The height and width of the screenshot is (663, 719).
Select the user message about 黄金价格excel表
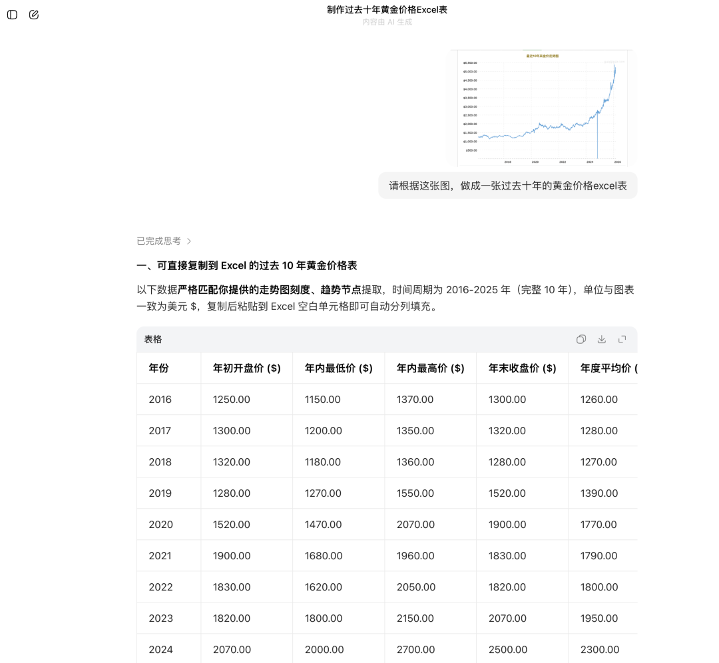(x=507, y=186)
